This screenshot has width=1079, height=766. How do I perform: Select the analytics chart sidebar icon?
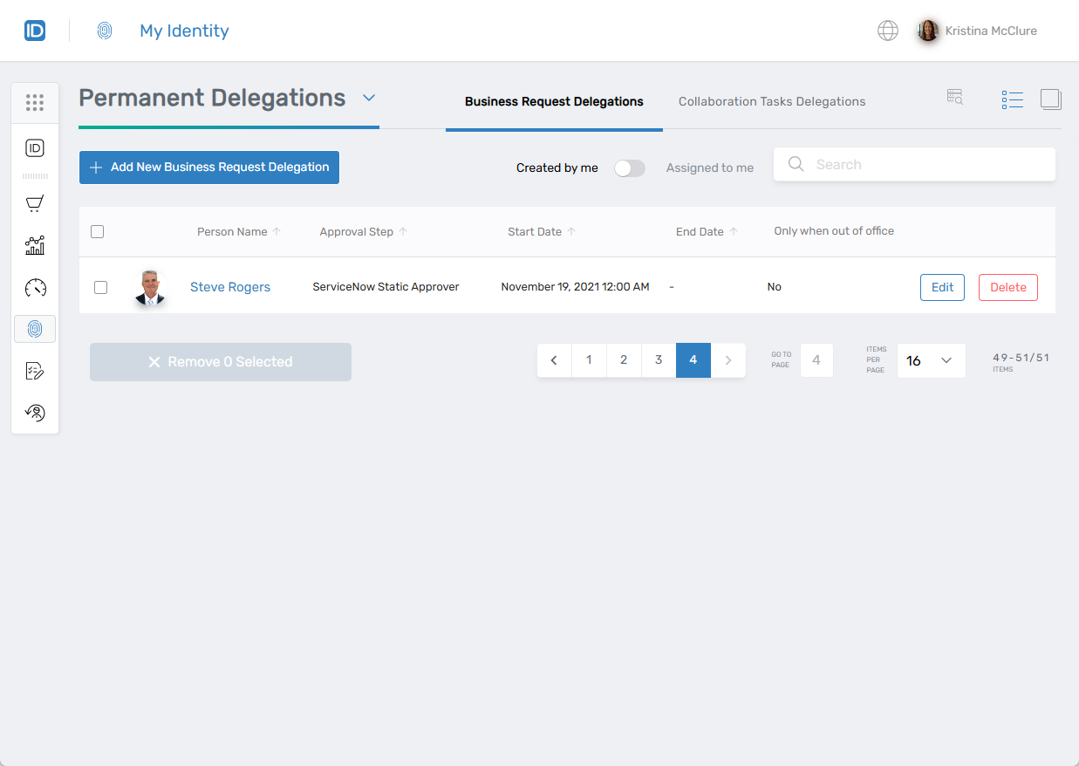pyautogui.click(x=34, y=245)
